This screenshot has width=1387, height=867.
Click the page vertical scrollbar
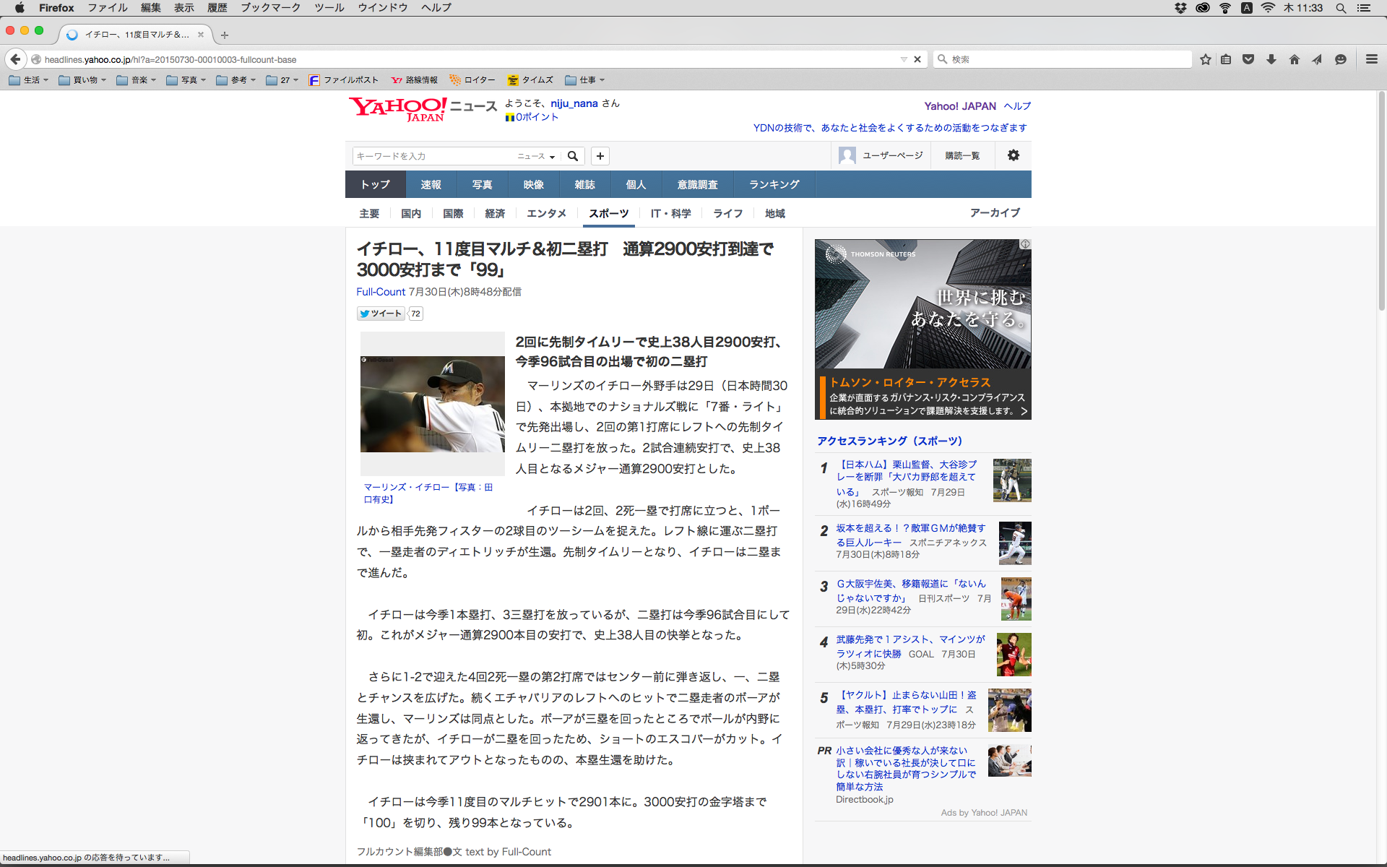pyautogui.click(x=1381, y=202)
